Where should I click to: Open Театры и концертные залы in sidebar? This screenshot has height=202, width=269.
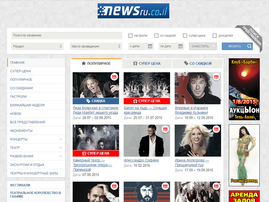pyautogui.click(x=36, y=173)
